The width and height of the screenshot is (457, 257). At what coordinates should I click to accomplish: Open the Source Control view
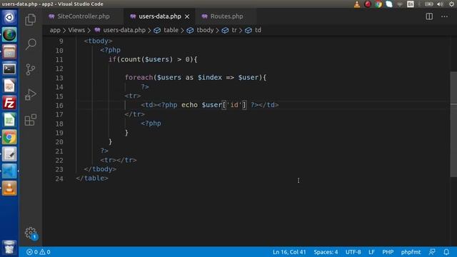tap(30, 69)
